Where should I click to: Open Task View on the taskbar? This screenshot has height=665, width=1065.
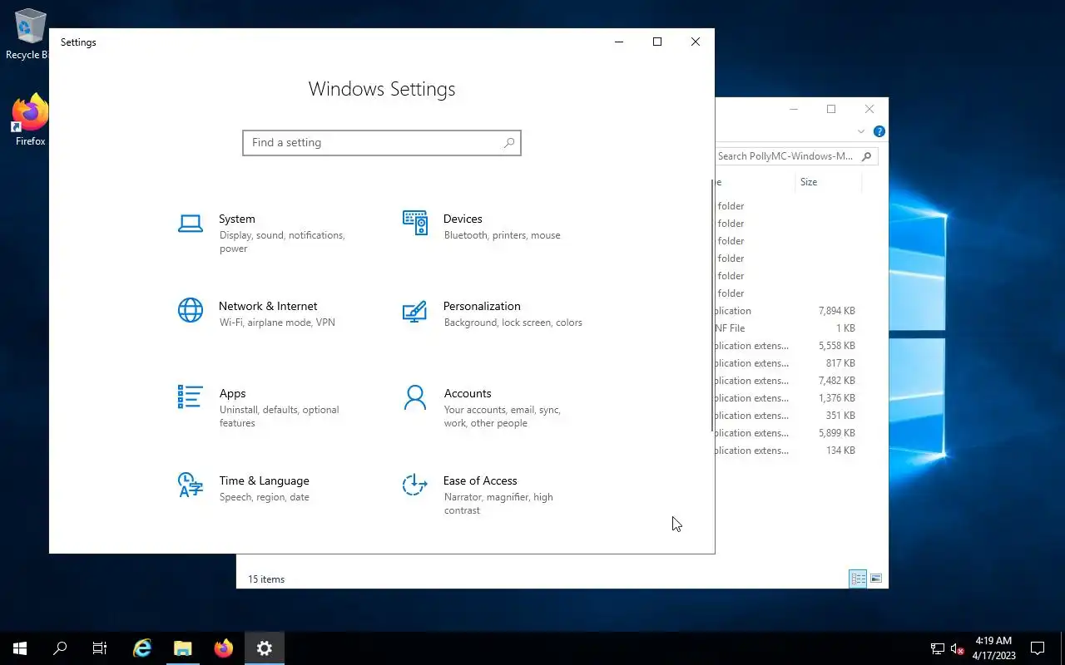point(100,648)
